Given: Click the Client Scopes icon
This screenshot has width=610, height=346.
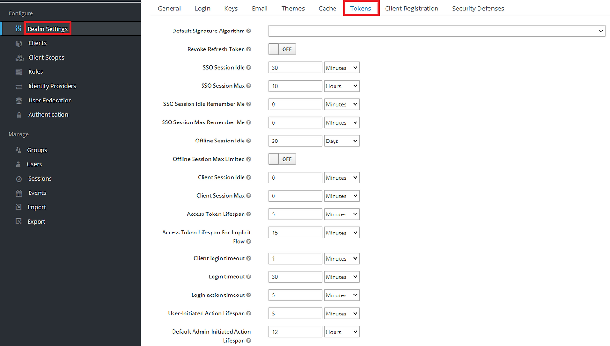Looking at the screenshot, I should click(20, 58).
